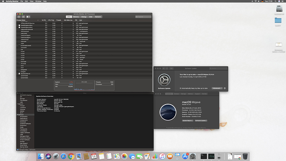Collapse the Network section in System Information
This screenshot has width=286, height=161.
coord(17,104)
